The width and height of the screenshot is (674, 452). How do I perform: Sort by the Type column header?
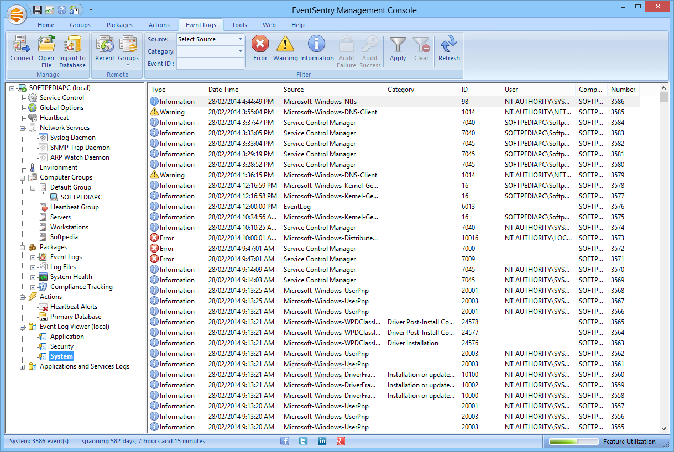176,90
